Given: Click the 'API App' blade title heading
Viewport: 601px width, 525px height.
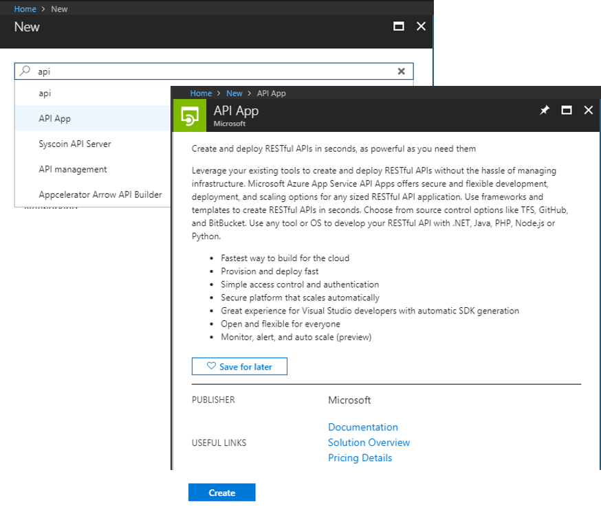Looking at the screenshot, I should [x=236, y=111].
